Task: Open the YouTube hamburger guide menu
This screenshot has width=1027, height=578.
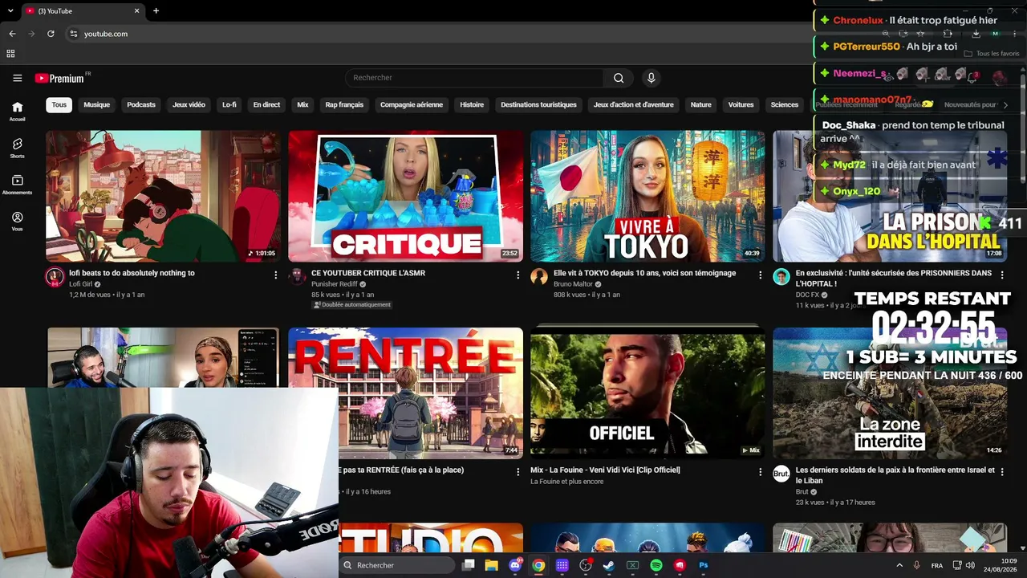Action: (x=17, y=78)
